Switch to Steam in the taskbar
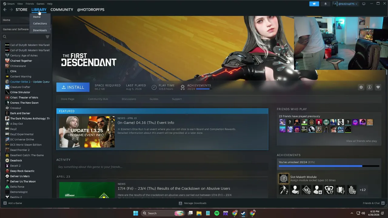Viewport: 388px width, 218px height. pos(243,213)
